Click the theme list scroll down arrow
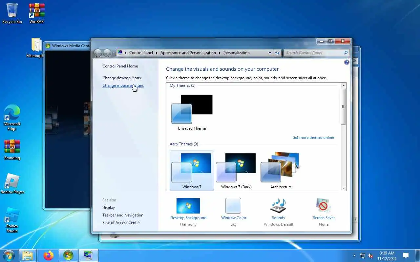The image size is (420, 262). 344,188
